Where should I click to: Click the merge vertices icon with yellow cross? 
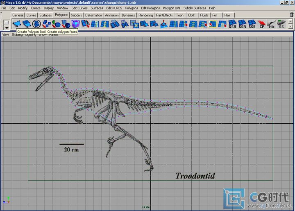[134, 24]
